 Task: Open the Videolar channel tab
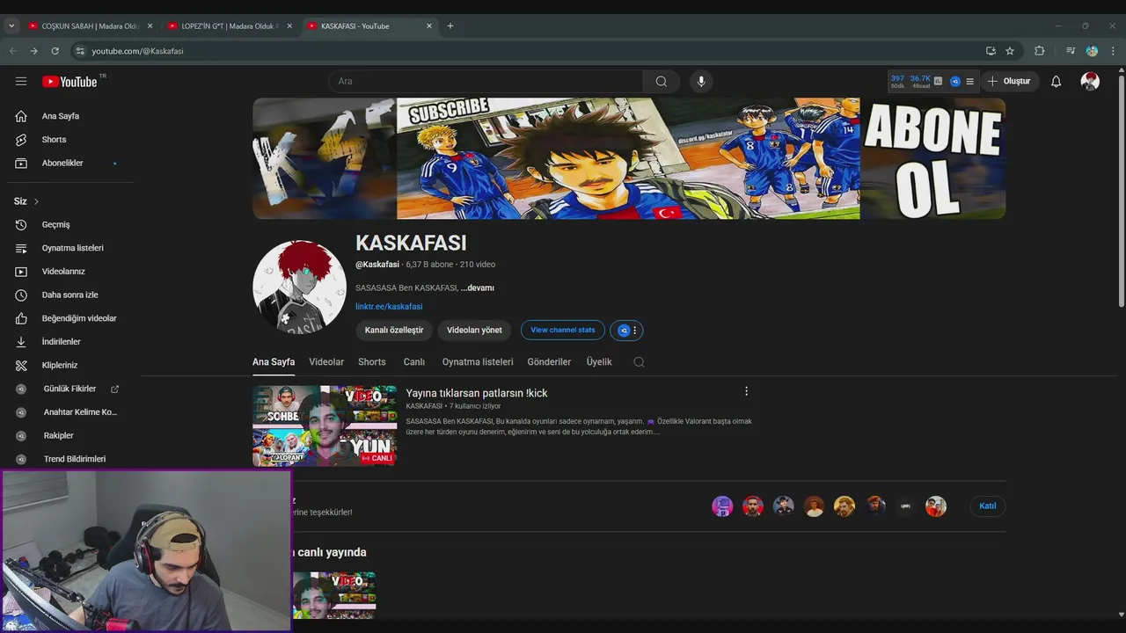pyautogui.click(x=326, y=361)
